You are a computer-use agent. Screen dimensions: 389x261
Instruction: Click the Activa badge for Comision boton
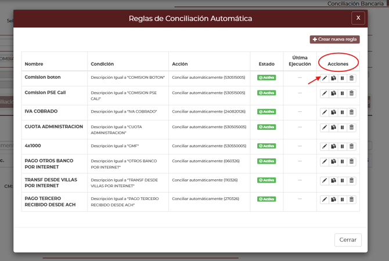266,78
